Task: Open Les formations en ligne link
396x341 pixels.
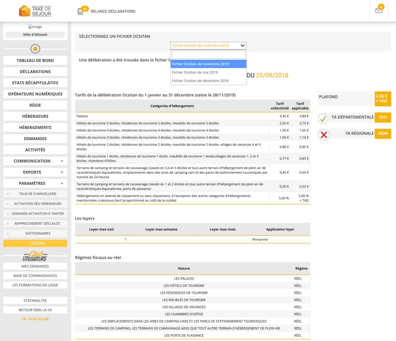Action: coord(35,285)
